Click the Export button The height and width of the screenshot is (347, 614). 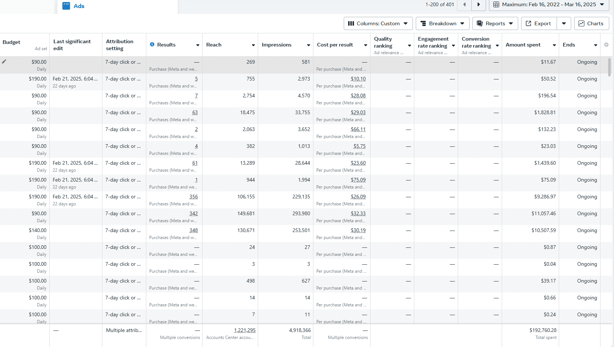pyautogui.click(x=539, y=23)
